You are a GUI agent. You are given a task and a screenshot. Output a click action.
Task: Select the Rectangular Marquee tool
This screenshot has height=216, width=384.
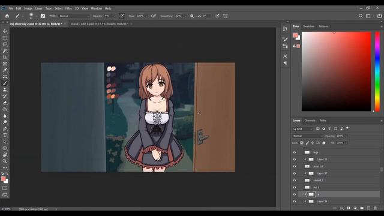(5, 38)
